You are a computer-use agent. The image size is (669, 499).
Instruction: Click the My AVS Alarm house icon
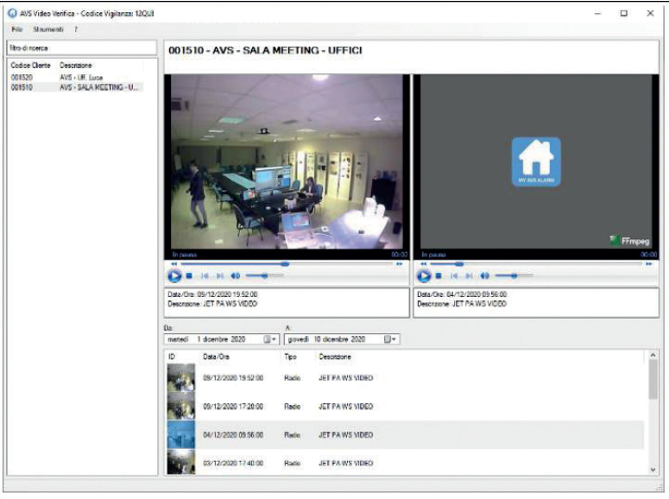pyautogui.click(x=536, y=161)
